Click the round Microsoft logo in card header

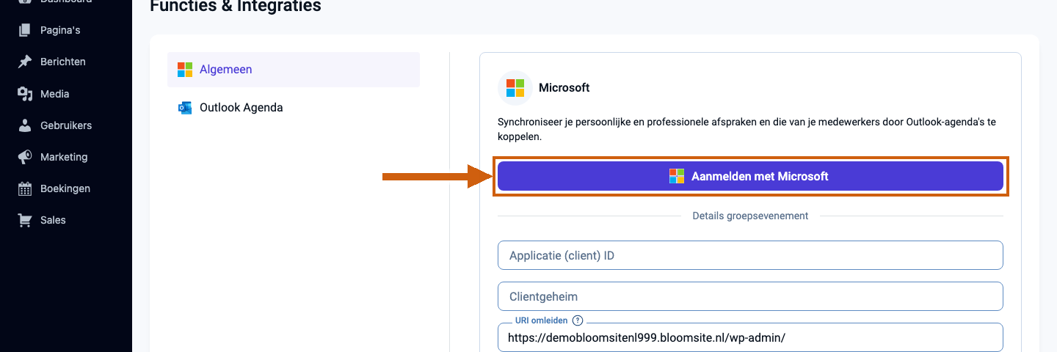(515, 88)
